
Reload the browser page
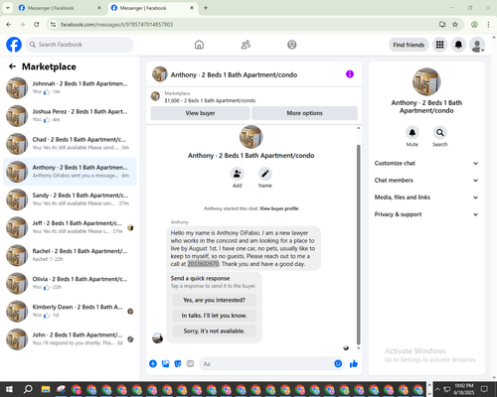coord(37,25)
